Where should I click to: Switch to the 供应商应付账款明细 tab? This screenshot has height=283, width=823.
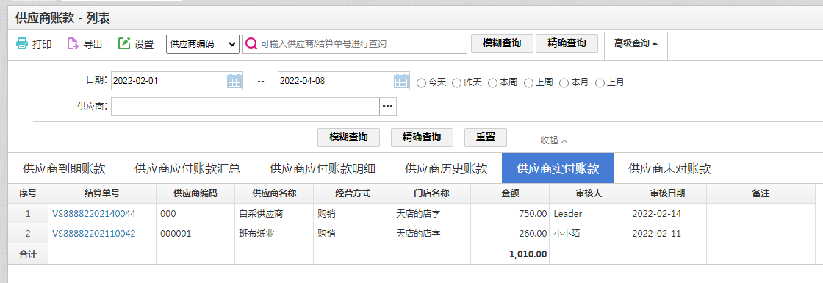[x=323, y=168]
